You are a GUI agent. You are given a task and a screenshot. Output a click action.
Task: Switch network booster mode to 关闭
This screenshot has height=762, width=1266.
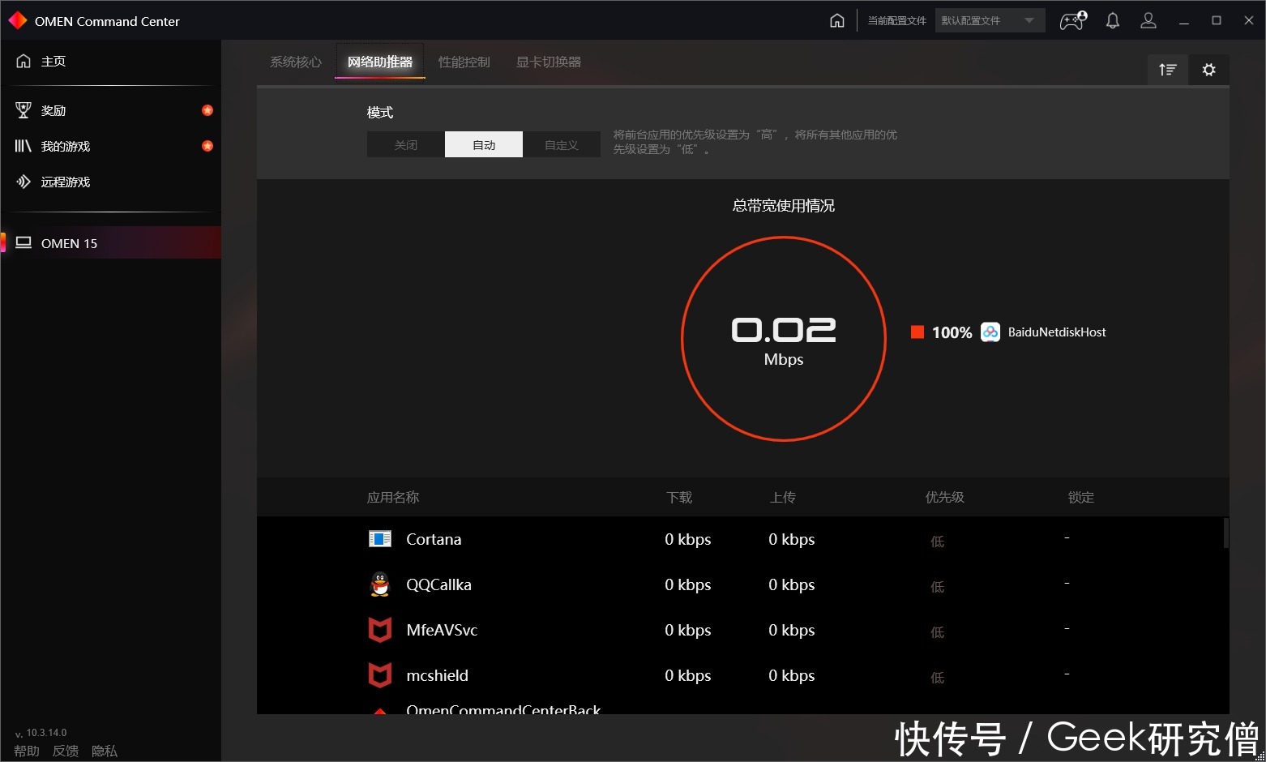[x=405, y=144]
